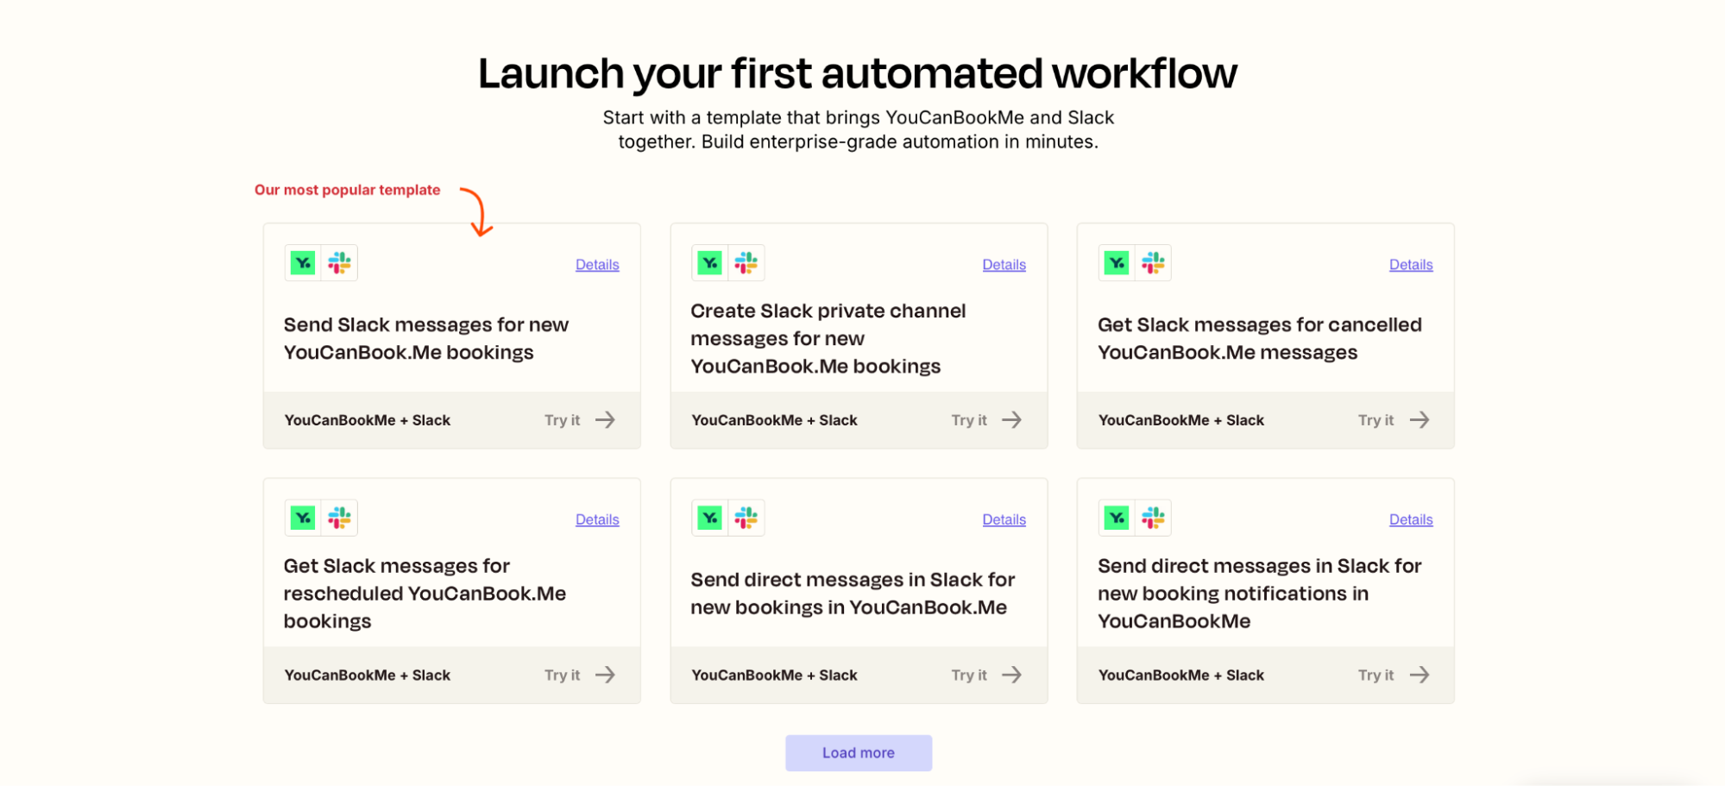Click 'Try it' on the booking notifications card
Image resolution: width=1725 pixels, height=786 pixels.
(1375, 675)
